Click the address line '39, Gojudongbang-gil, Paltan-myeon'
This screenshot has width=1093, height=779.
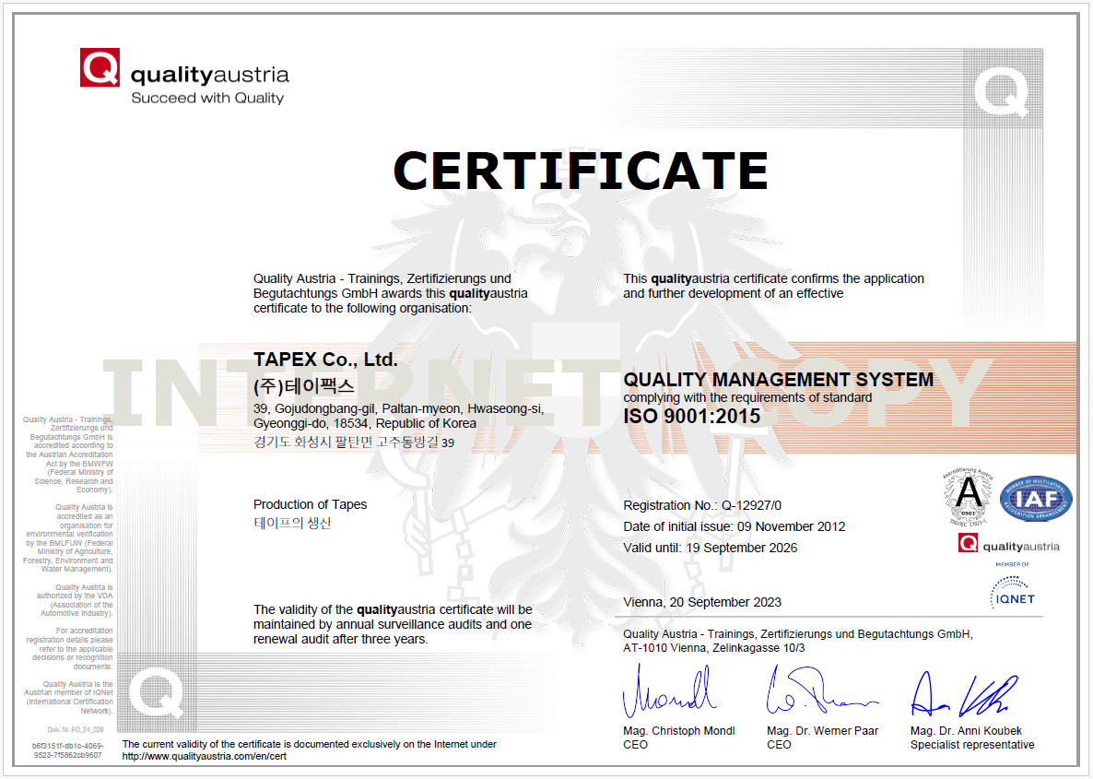[x=399, y=408]
